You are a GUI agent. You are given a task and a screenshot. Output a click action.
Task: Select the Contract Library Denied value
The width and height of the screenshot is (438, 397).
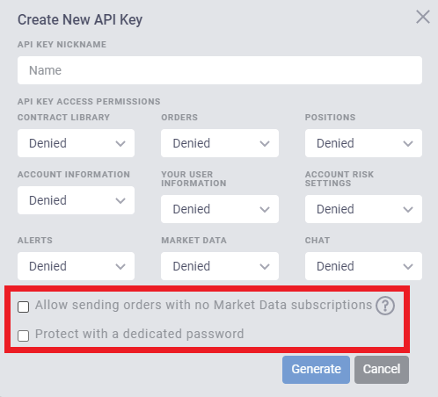47,143
